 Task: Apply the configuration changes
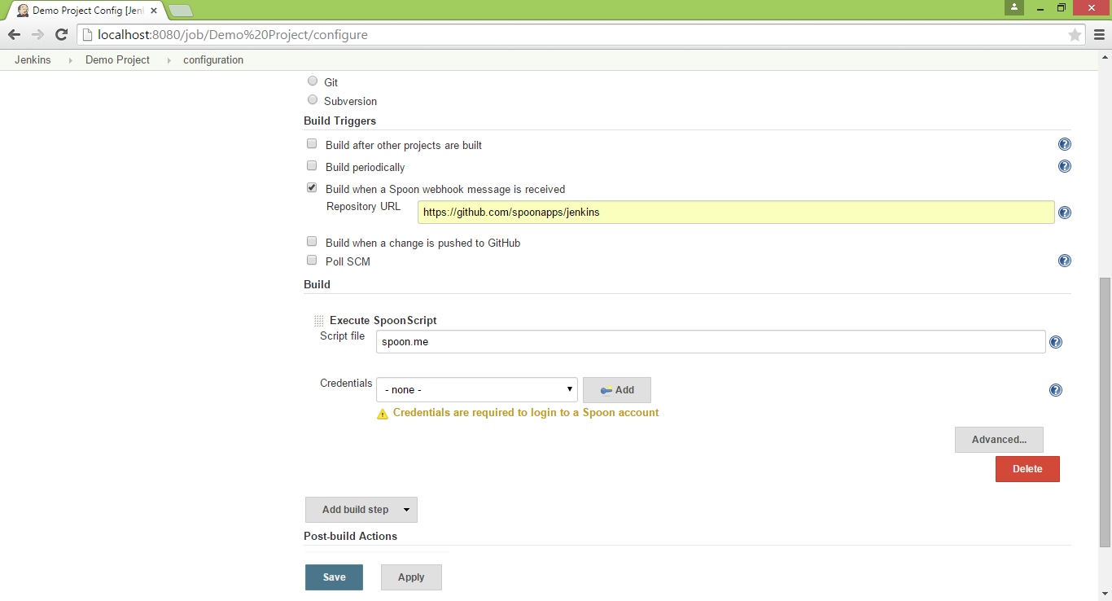tap(411, 577)
